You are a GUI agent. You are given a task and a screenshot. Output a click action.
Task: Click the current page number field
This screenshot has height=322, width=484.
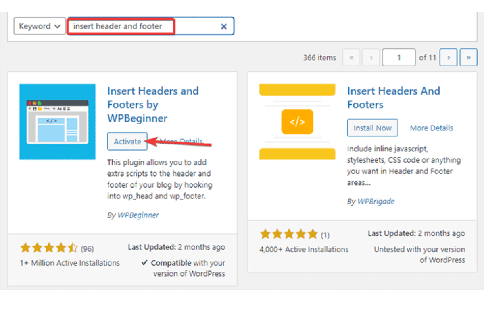[x=399, y=58]
